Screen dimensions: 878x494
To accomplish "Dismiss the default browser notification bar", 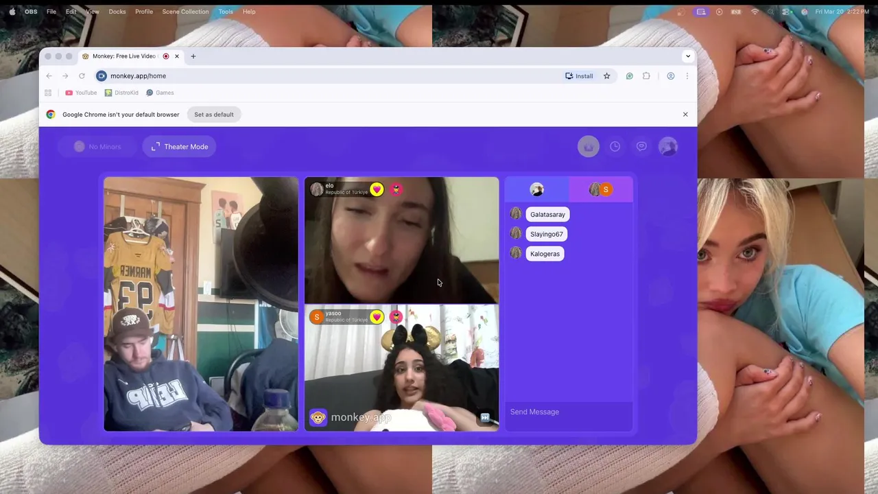I will [x=685, y=115].
